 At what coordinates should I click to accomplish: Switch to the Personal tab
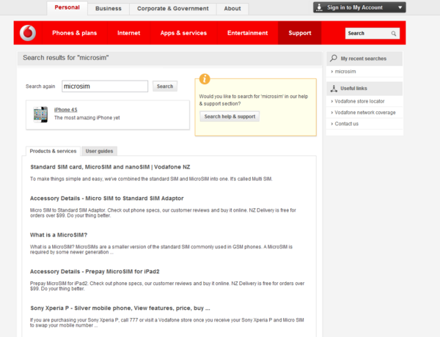(x=67, y=7)
